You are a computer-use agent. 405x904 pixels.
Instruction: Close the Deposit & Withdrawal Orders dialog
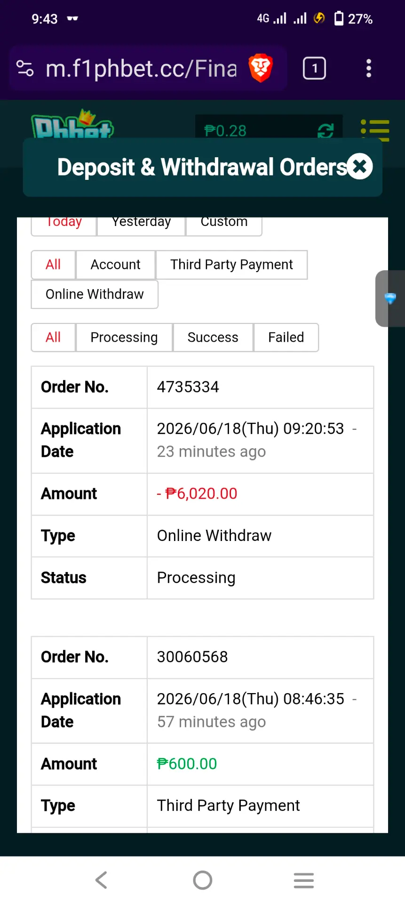[360, 167]
